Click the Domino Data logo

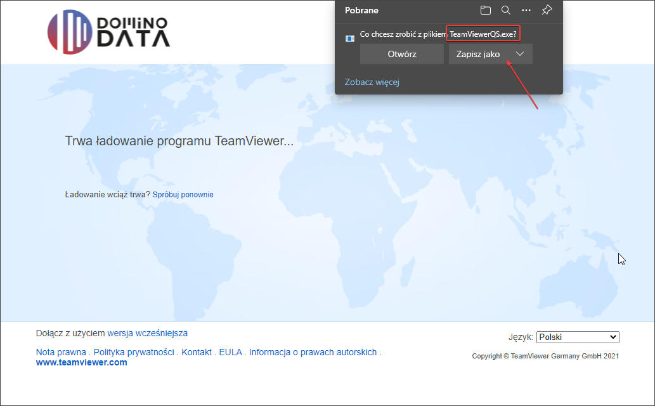109,32
